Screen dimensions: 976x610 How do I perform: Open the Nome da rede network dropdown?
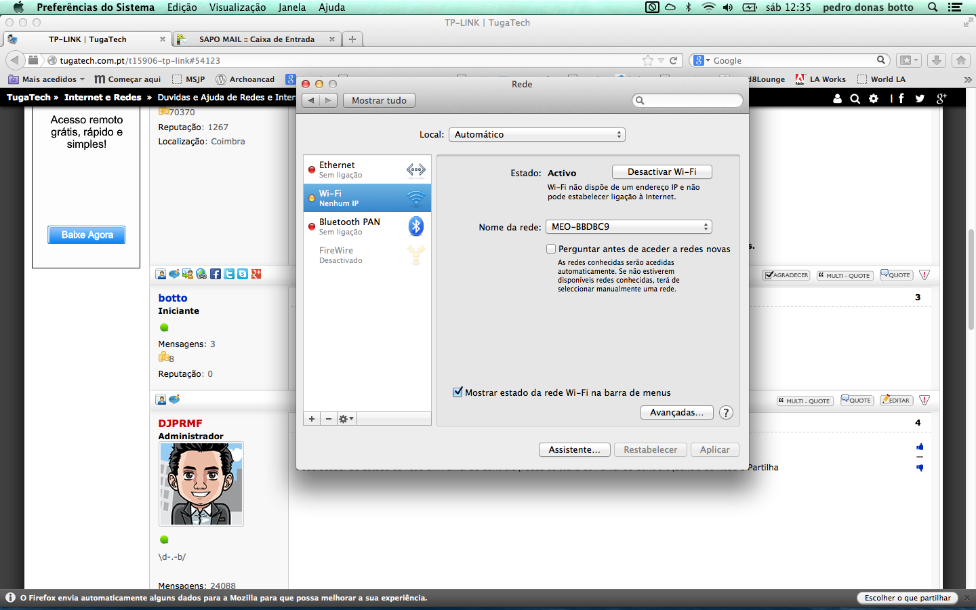coord(629,227)
